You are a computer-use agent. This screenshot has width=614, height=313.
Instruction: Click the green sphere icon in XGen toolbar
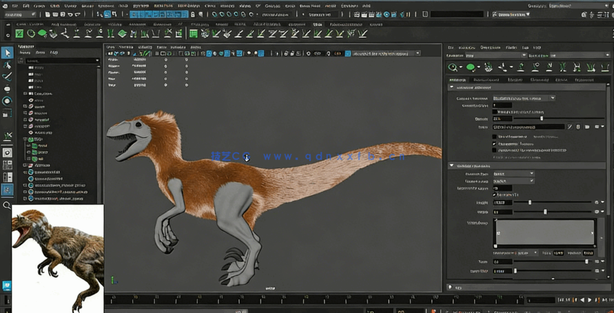pyautogui.click(x=470, y=67)
